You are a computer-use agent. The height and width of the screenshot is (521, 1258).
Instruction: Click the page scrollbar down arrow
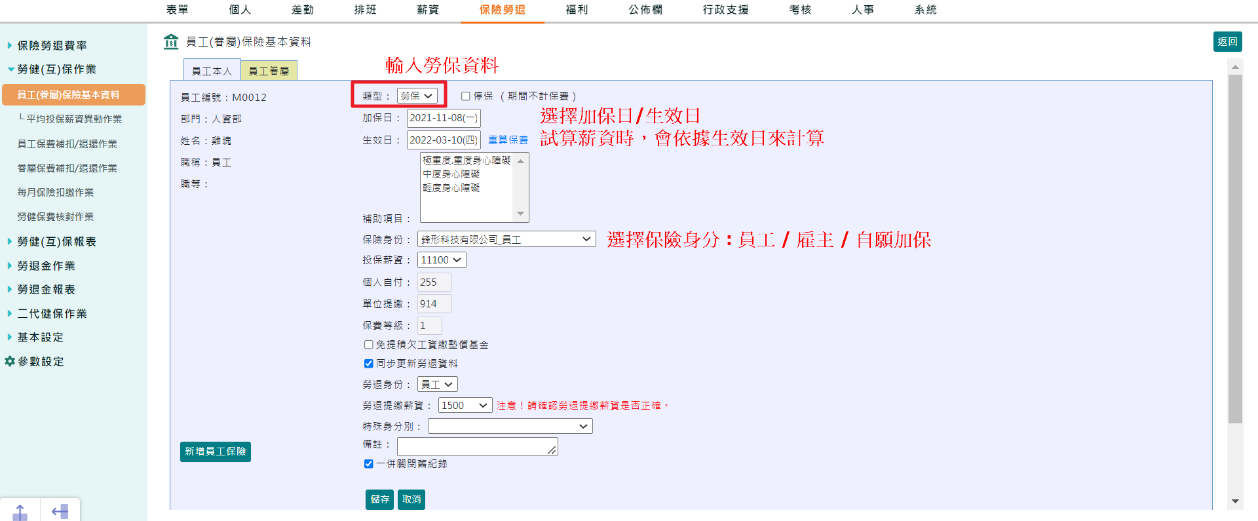(x=1236, y=501)
